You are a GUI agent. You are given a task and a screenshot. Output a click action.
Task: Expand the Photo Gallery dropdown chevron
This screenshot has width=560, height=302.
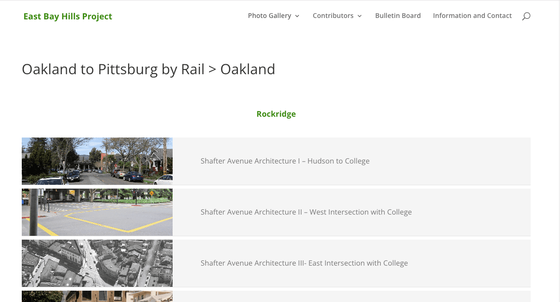point(297,16)
